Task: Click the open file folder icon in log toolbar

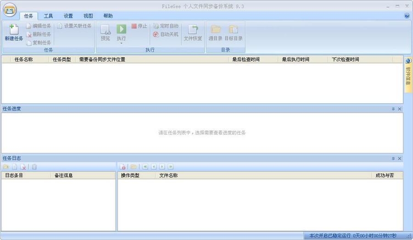Action: (x=134, y=167)
